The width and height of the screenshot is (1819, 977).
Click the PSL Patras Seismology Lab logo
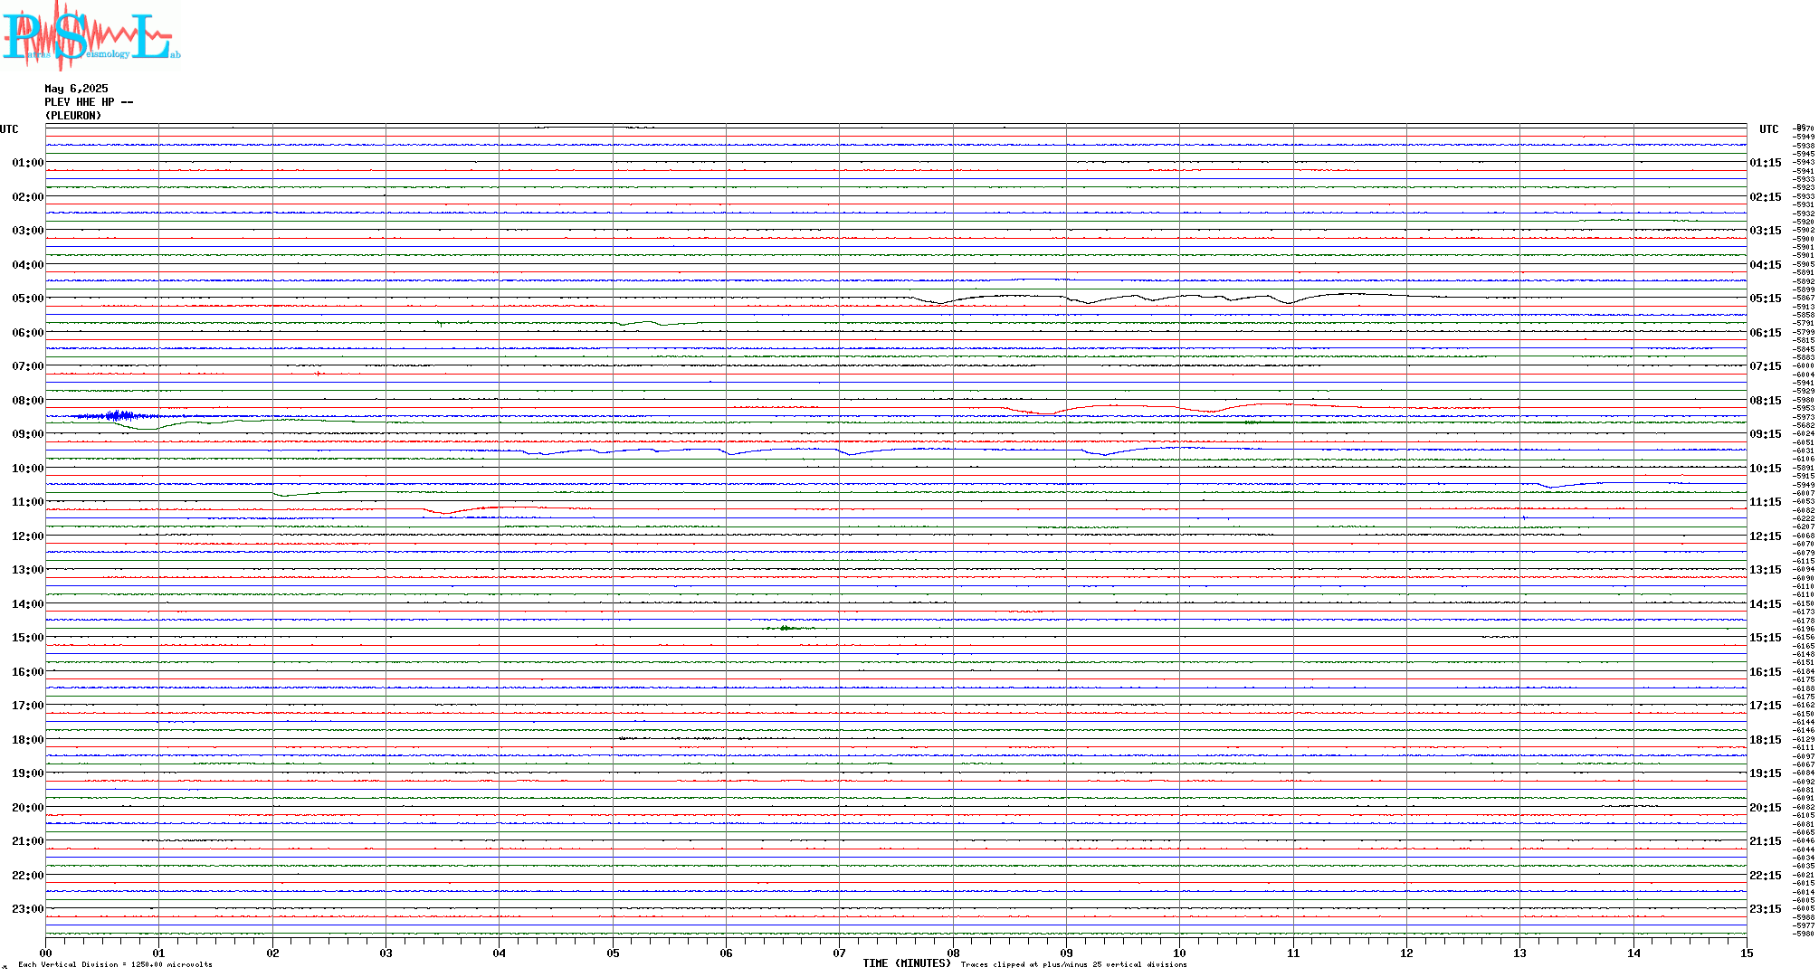click(x=90, y=34)
